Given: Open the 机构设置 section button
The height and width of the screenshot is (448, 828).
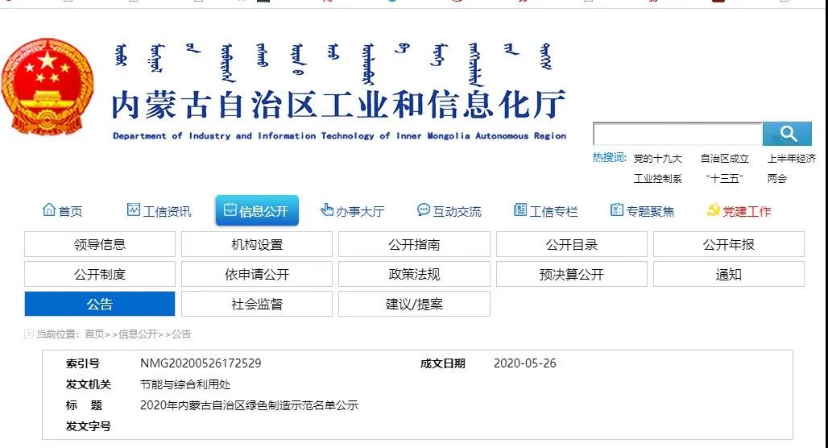Looking at the screenshot, I should coord(257,245).
